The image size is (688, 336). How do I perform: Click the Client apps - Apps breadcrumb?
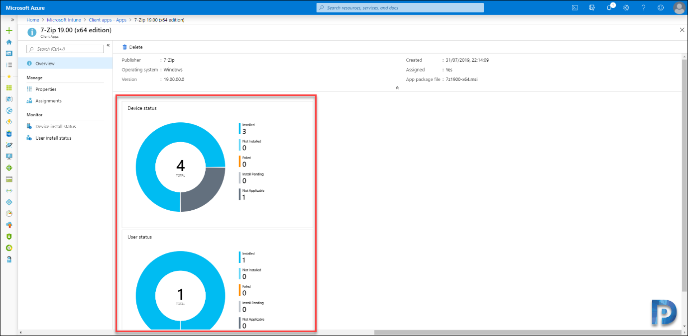coord(108,20)
